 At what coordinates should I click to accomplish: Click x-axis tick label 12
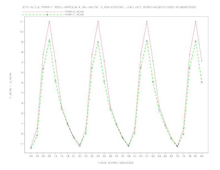tap(56, 156)
